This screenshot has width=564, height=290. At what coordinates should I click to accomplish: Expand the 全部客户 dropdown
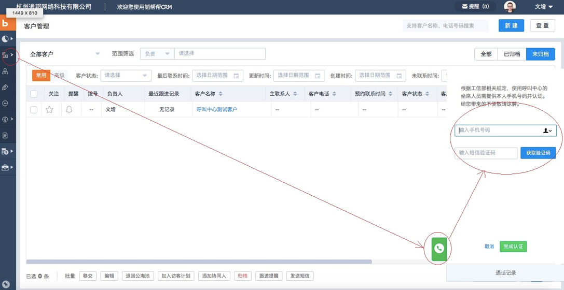(97, 54)
